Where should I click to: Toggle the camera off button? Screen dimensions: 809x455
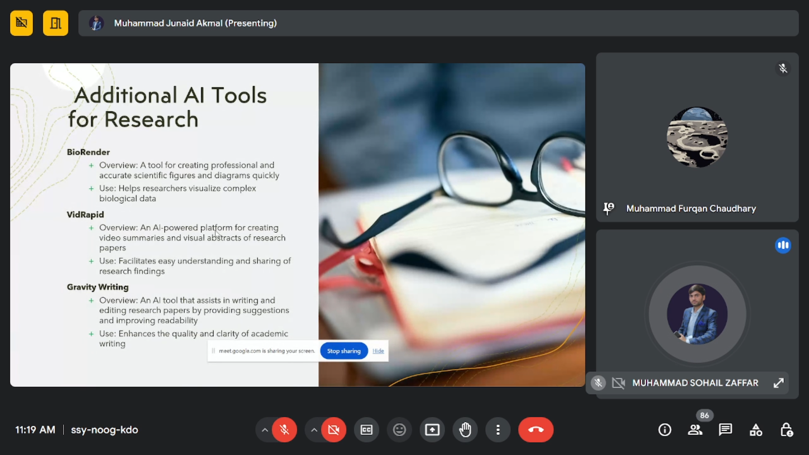point(334,430)
